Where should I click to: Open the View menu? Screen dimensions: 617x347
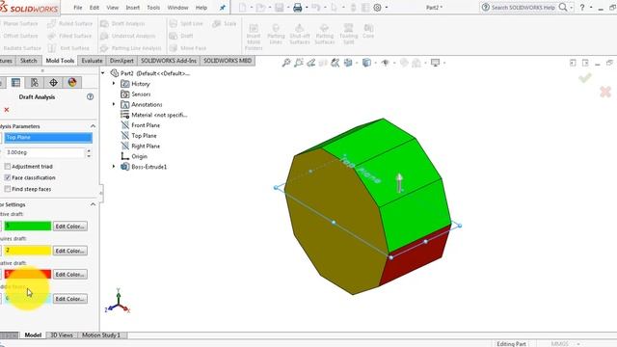(x=112, y=8)
